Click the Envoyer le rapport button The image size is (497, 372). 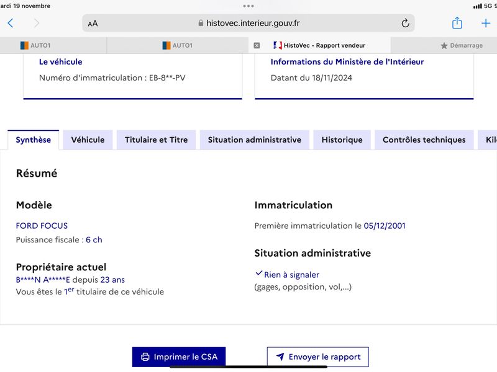click(318, 357)
